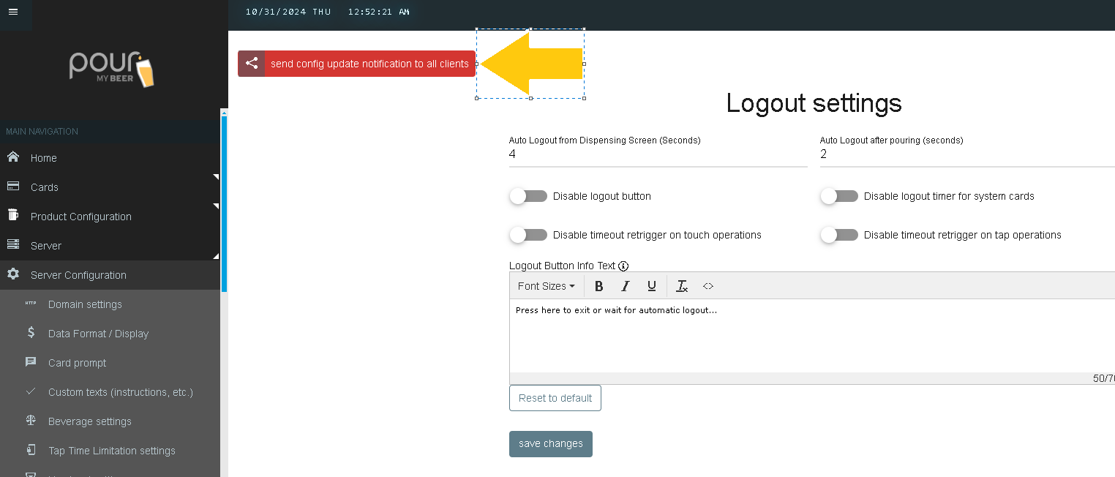Click Auto Logout after pouring field
Screen dimensions: 1115x477
click(967, 154)
